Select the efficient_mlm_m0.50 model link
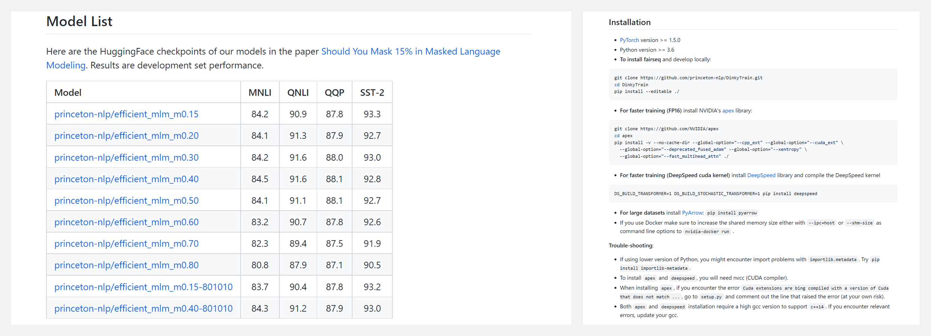The height and width of the screenshot is (336, 931). click(126, 201)
